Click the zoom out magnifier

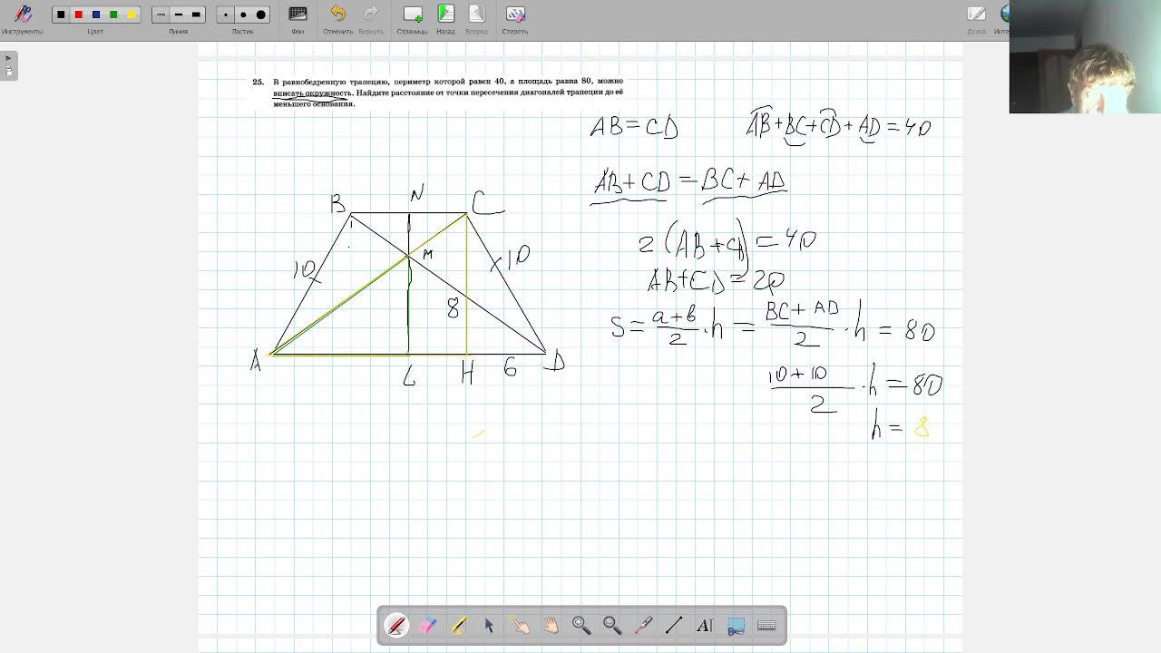point(612,625)
